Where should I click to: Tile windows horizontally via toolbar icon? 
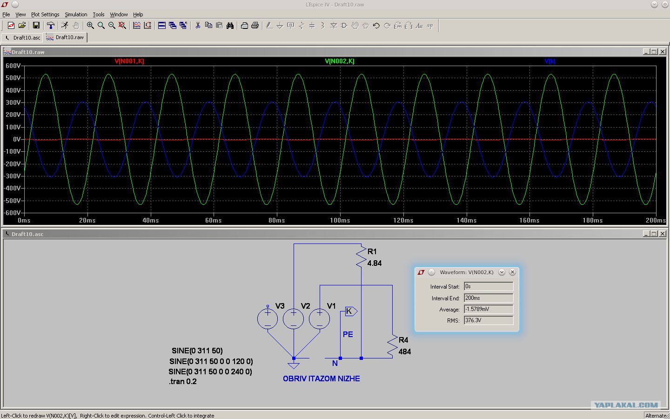[x=162, y=26]
